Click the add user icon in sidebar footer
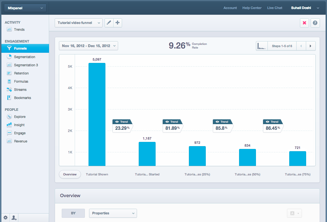This screenshot has width=327, height=222. click(14, 217)
